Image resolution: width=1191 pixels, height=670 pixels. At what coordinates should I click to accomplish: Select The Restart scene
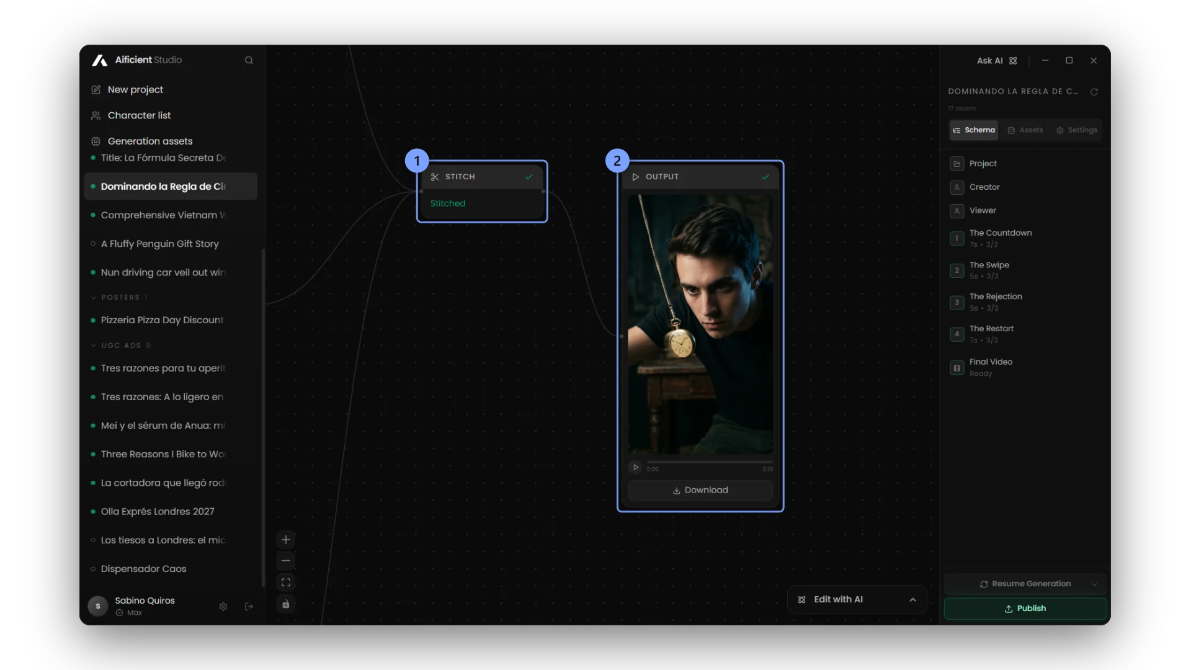click(1025, 334)
